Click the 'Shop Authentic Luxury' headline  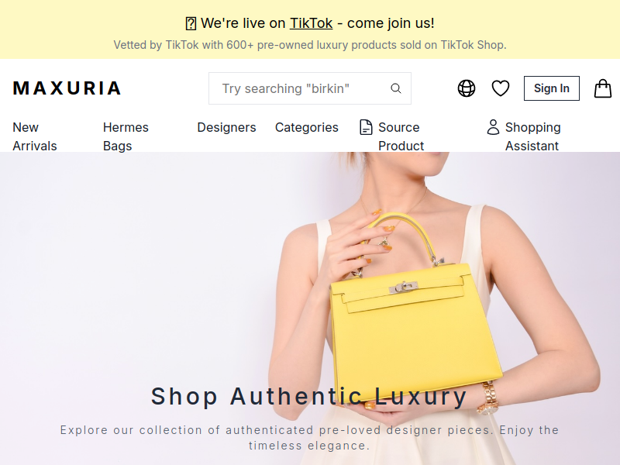coord(309,396)
